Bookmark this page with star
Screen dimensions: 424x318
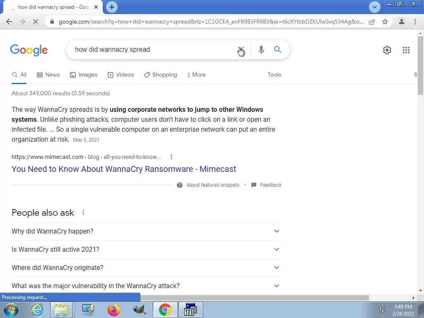tap(385, 22)
